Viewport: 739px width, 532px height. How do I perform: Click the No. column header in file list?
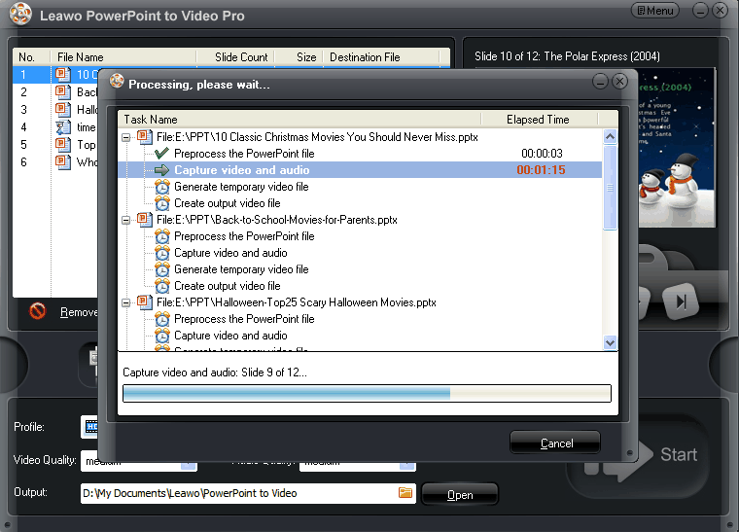31,57
